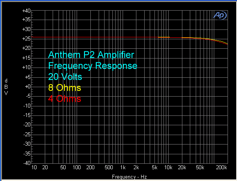Select the 200k tick on the frequency axis
Viewport: 237px width, 181px height.
tap(222, 168)
